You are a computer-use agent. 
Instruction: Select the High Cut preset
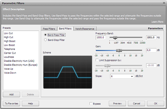pyautogui.click(x=8, y=37)
